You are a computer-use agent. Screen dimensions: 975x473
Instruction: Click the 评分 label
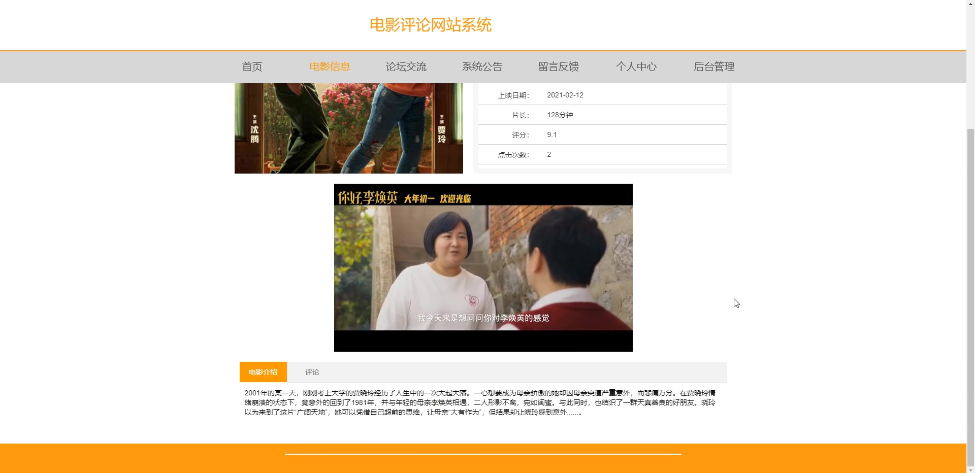tap(521, 135)
